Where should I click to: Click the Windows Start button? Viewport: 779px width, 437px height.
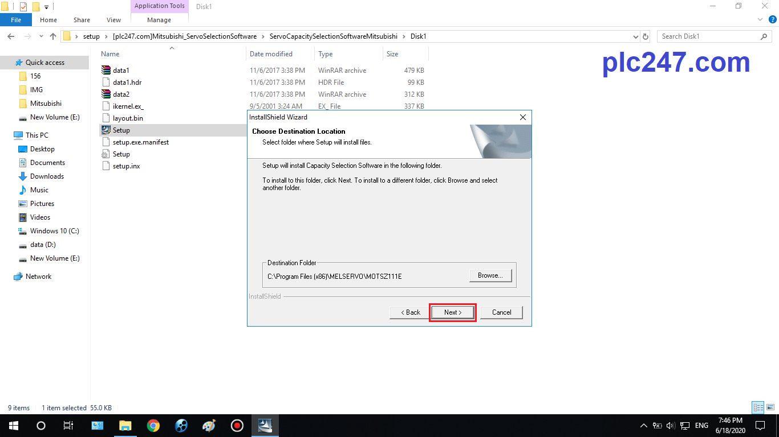13,426
